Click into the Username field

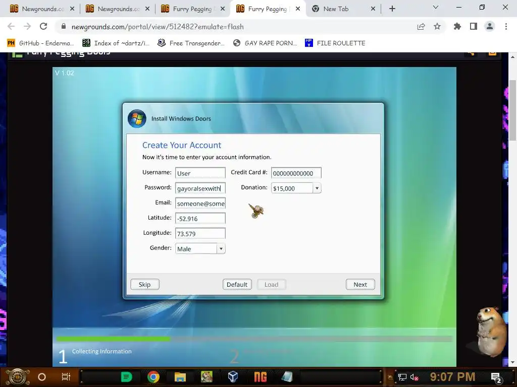pos(200,173)
